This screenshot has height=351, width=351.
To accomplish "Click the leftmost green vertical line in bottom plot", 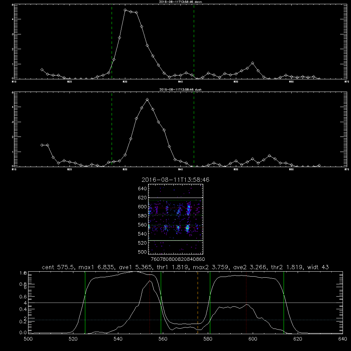I will coord(85,303).
